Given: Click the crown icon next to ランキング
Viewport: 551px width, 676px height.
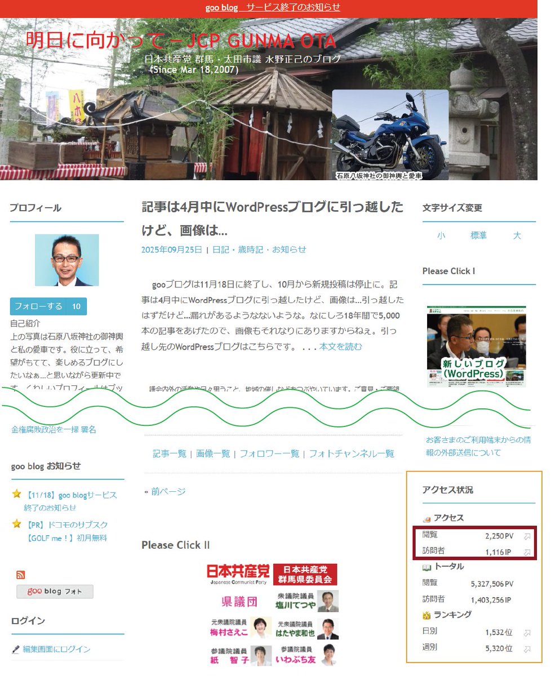Looking at the screenshot, I should point(428,615).
